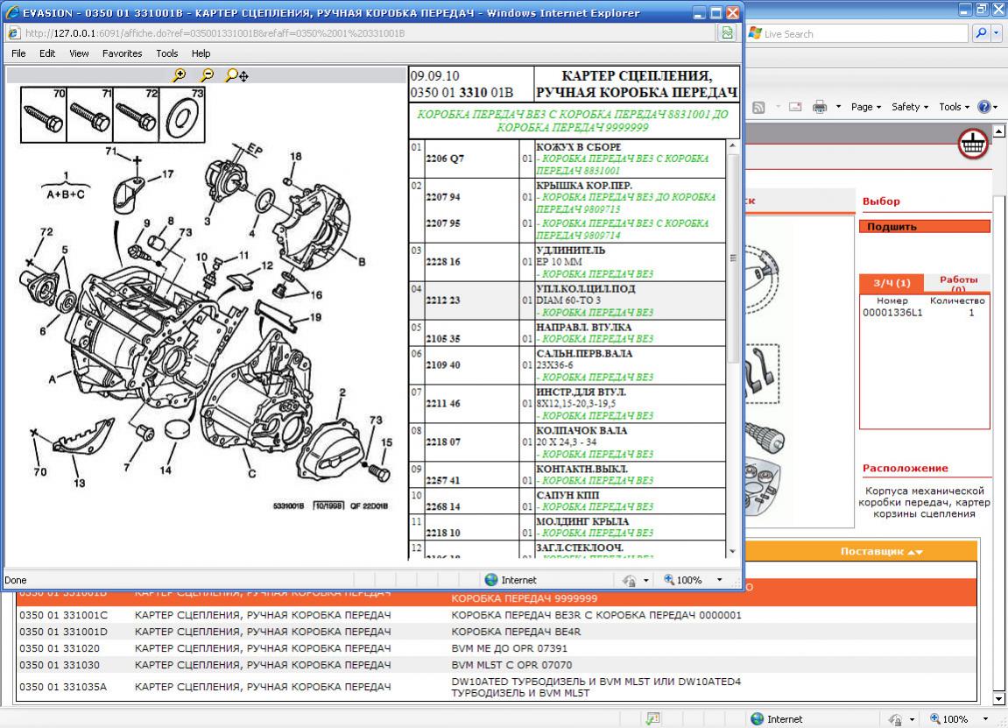Image resolution: width=1008 pixels, height=728 pixels.
Task: Select part number 2105 35
Action: pyautogui.click(x=442, y=339)
